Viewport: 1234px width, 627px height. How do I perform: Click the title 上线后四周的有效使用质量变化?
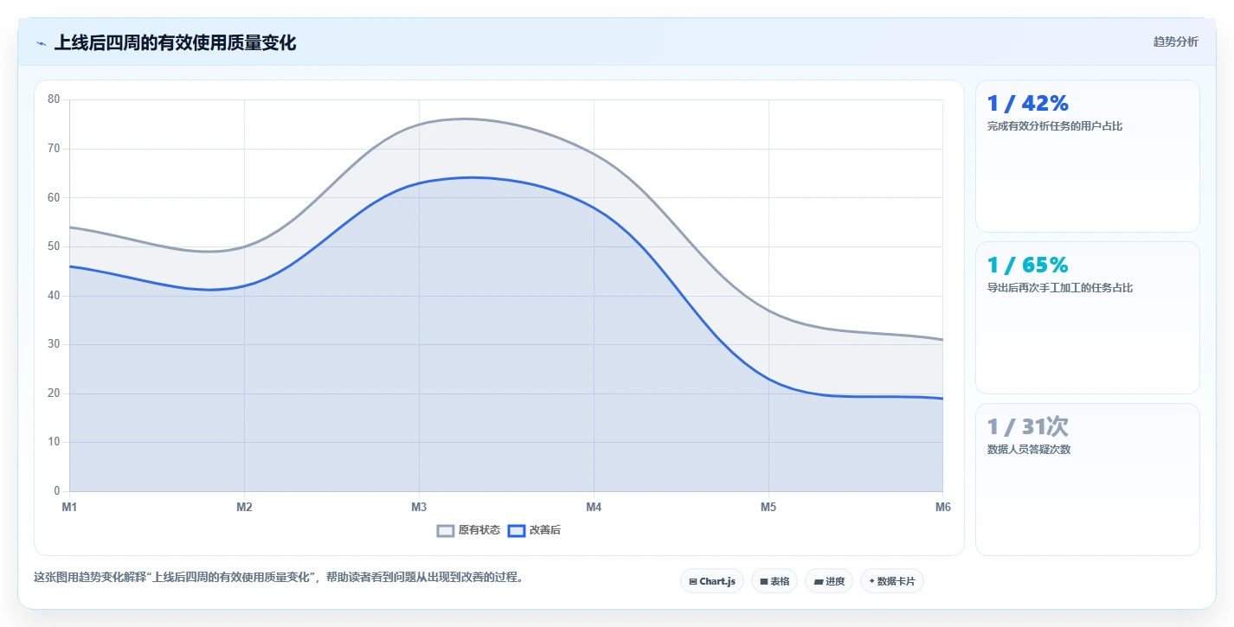click(175, 42)
